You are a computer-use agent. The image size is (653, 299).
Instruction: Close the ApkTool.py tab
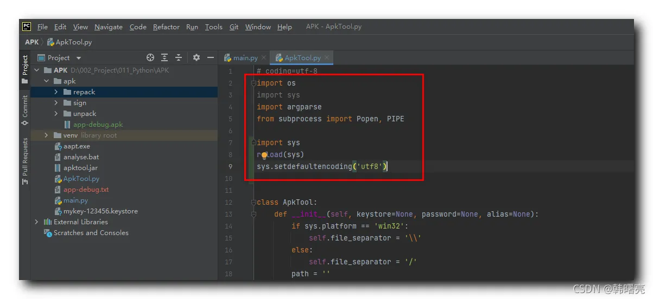[x=327, y=58]
